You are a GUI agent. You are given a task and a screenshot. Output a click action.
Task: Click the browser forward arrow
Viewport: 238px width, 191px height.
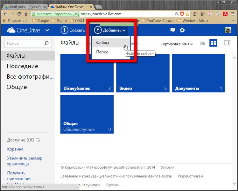point(12,14)
